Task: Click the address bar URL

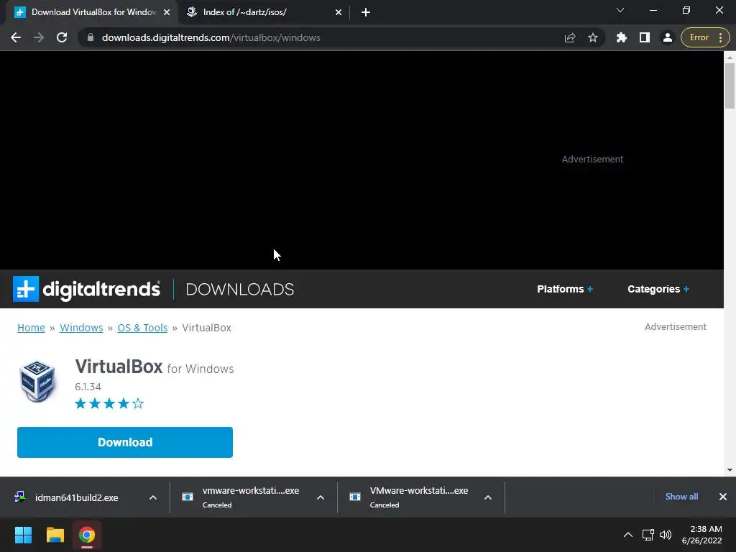Action: point(211,37)
